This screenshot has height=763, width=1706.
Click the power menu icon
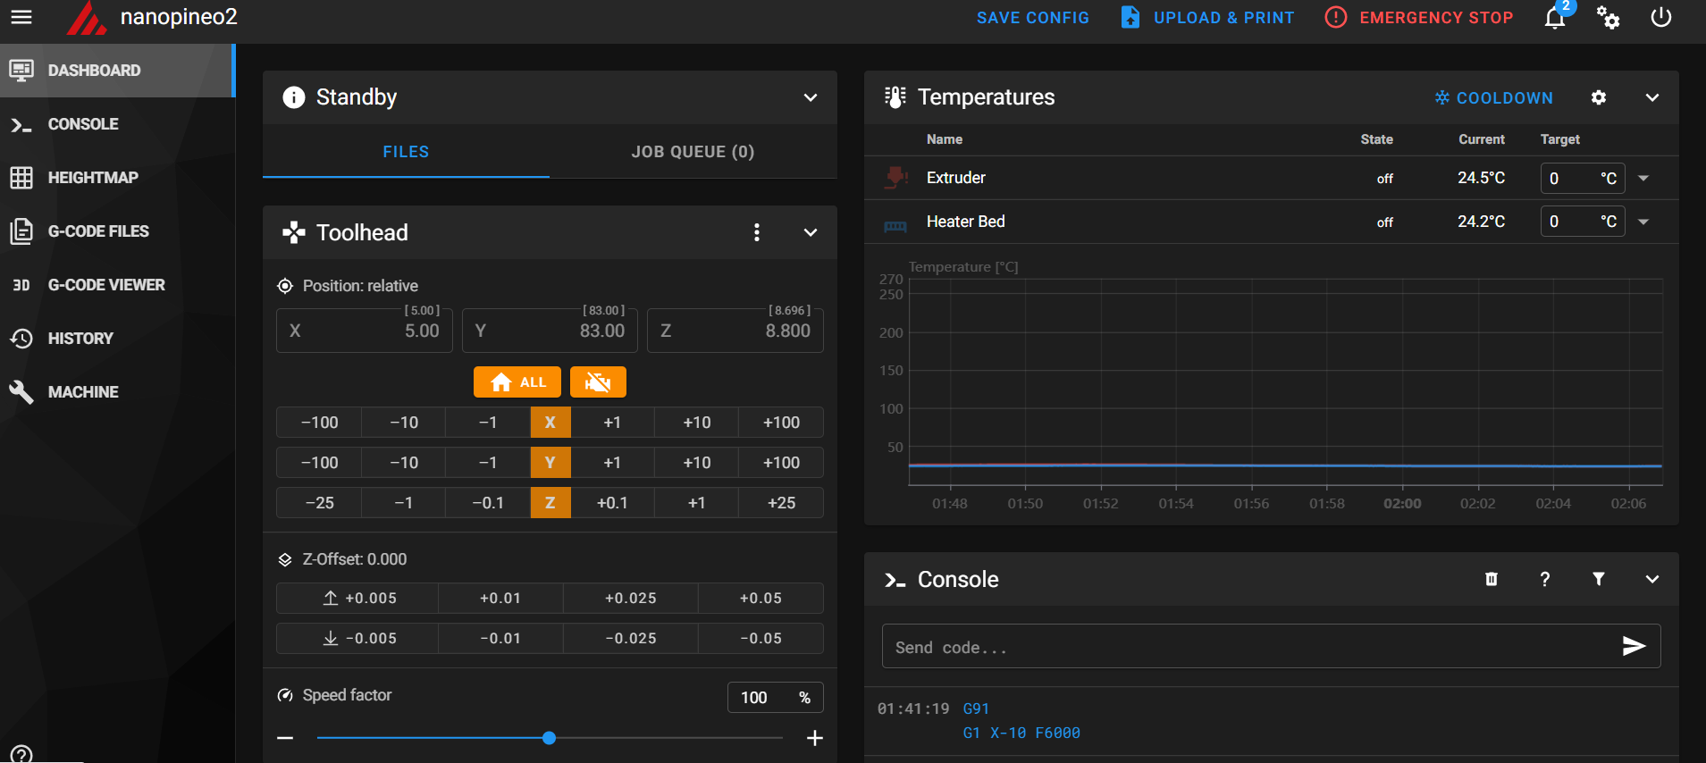point(1661,18)
